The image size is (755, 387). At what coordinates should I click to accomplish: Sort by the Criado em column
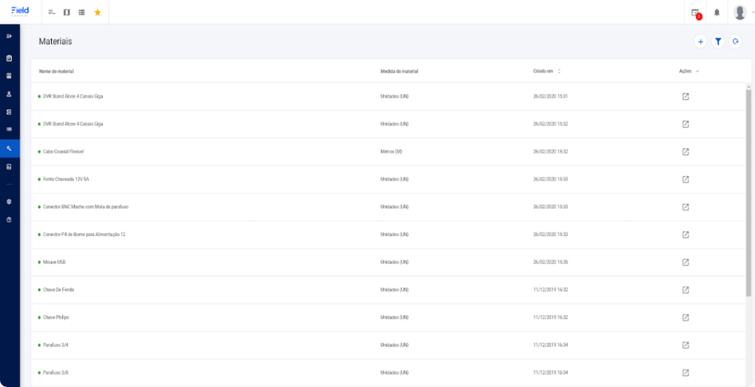[x=559, y=71]
